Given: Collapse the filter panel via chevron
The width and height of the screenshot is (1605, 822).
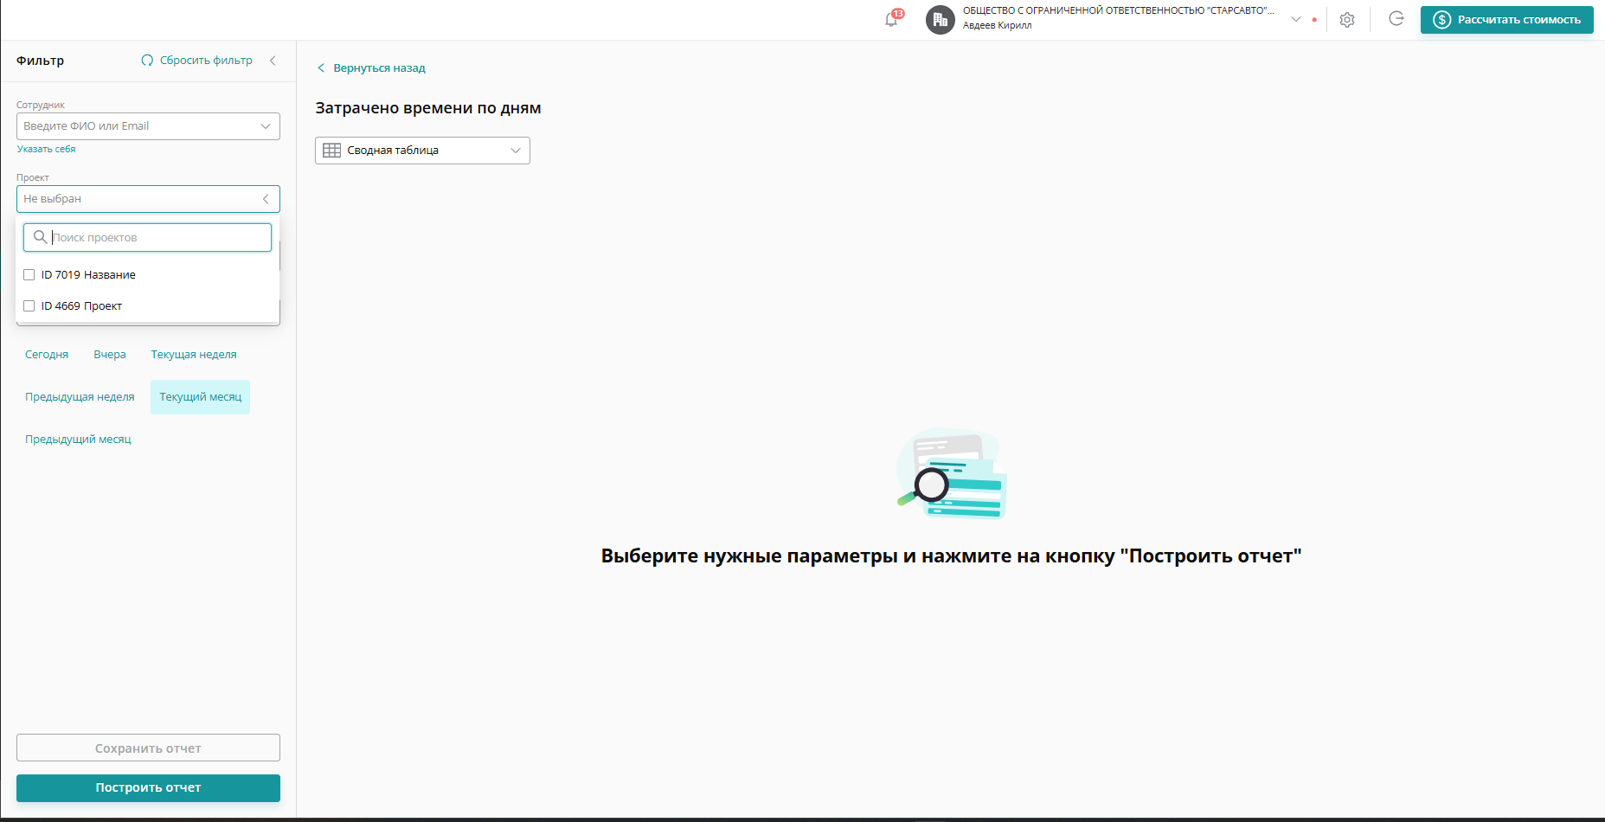Looking at the screenshot, I should (x=273, y=61).
